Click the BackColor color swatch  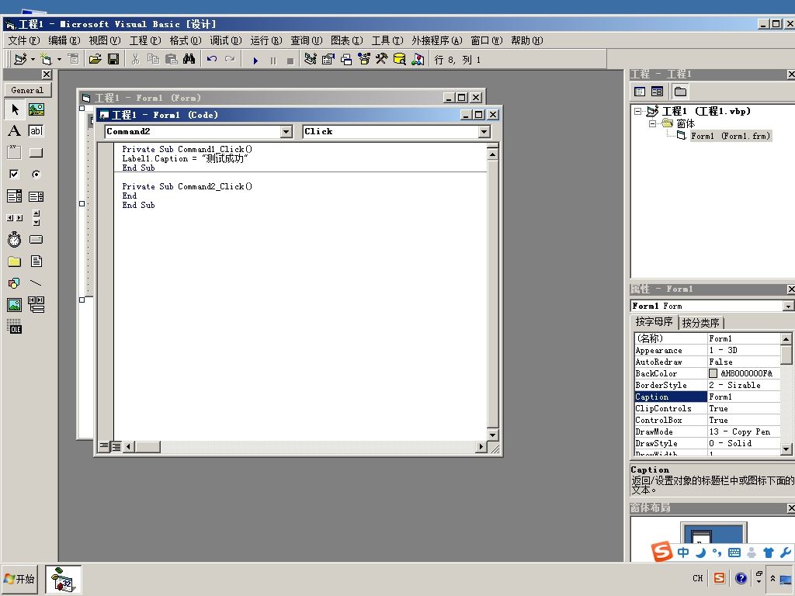pyautogui.click(x=713, y=373)
